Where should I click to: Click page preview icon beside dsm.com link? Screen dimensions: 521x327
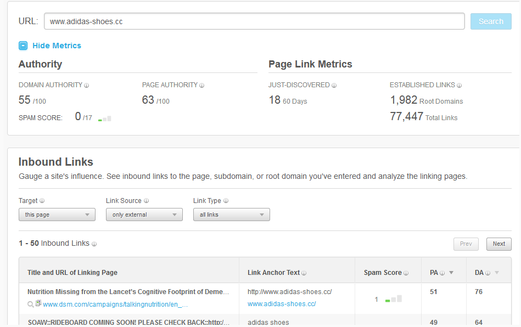pyautogui.click(x=38, y=303)
